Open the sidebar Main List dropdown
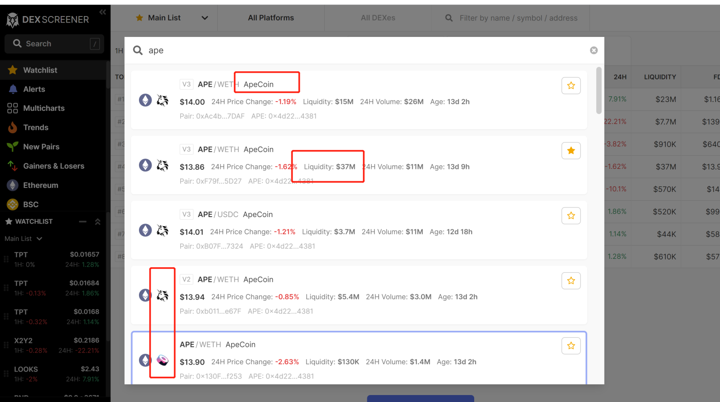The image size is (720, 402). point(23,239)
